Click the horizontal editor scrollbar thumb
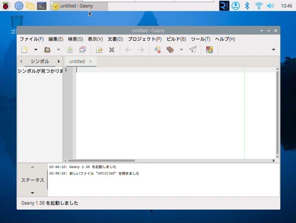Viewport: 296px width, 223px height. click(x=101, y=160)
